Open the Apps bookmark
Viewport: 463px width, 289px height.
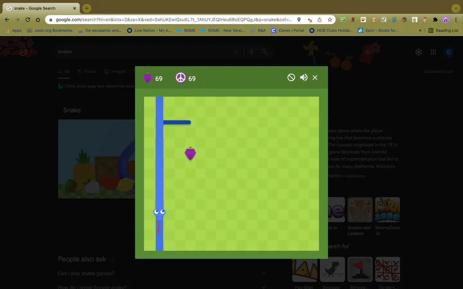[x=13, y=30]
